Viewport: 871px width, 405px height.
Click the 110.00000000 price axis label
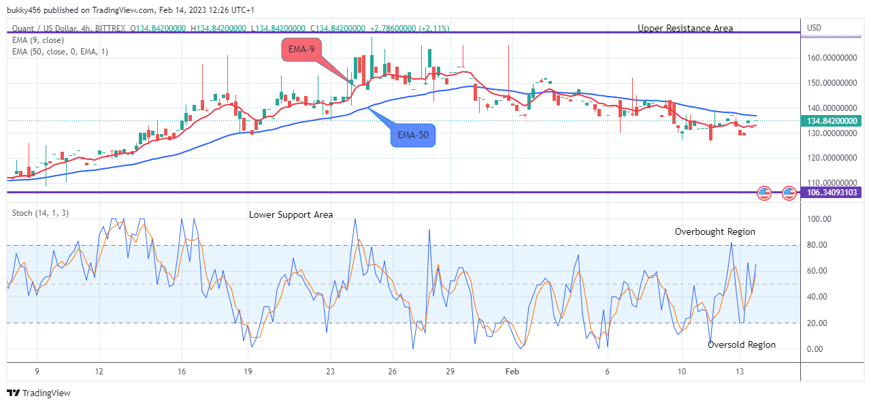coord(833,183)
